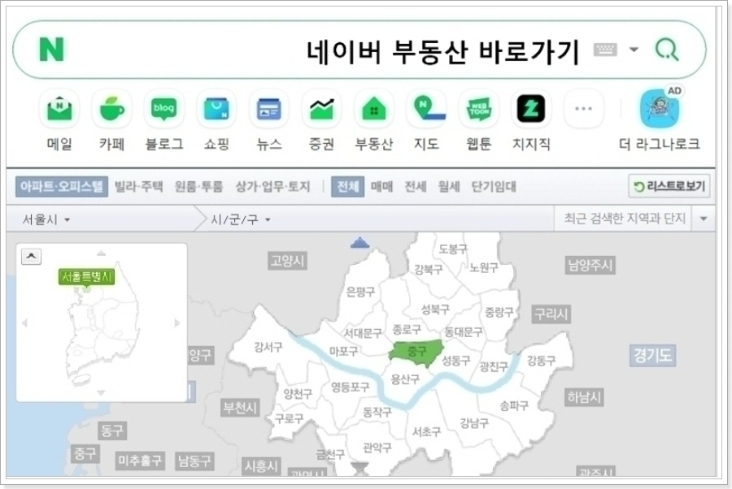
Task: Select 중구 highlighted district on the map
Action: coord(416,351)
